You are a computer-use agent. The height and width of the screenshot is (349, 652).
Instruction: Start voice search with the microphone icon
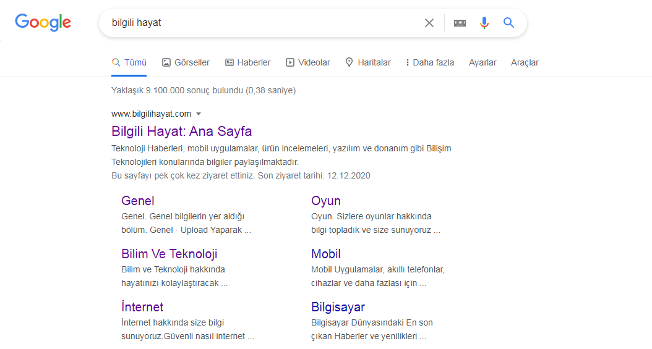(484, 23)
